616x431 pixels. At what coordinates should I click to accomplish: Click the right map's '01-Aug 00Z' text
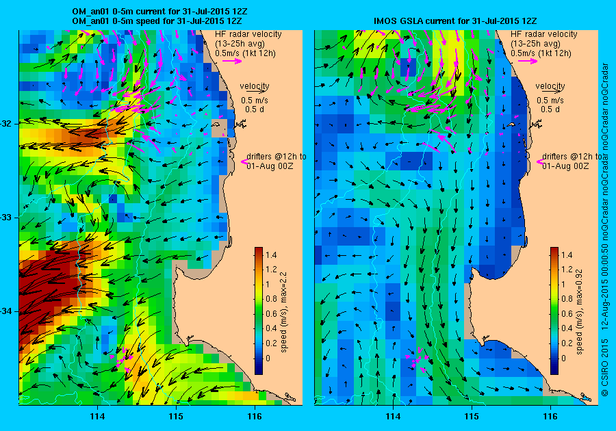566,166
